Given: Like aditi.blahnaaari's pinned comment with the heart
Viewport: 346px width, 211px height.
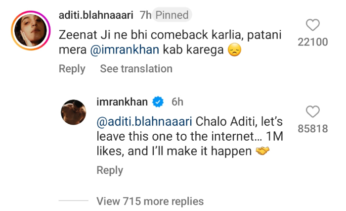Looking at the screenshot, I should click(313, 25).
